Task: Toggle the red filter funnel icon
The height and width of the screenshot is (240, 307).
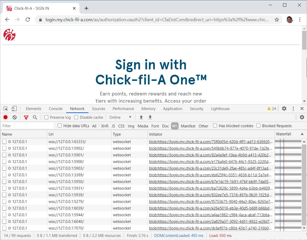Action: [x=26, y=117]
